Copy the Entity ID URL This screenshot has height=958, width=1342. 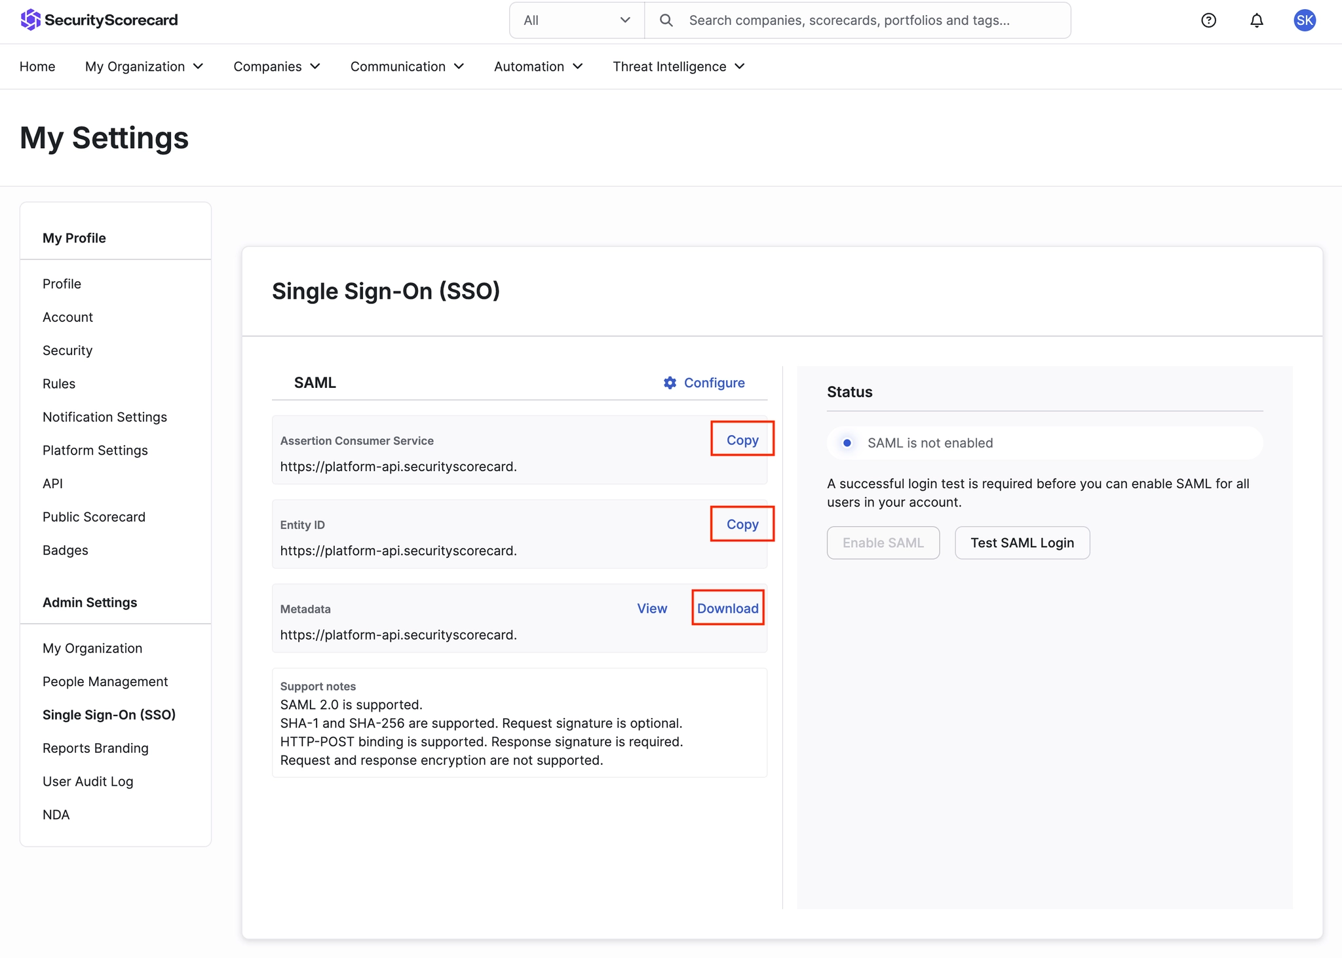pos(742,524)
